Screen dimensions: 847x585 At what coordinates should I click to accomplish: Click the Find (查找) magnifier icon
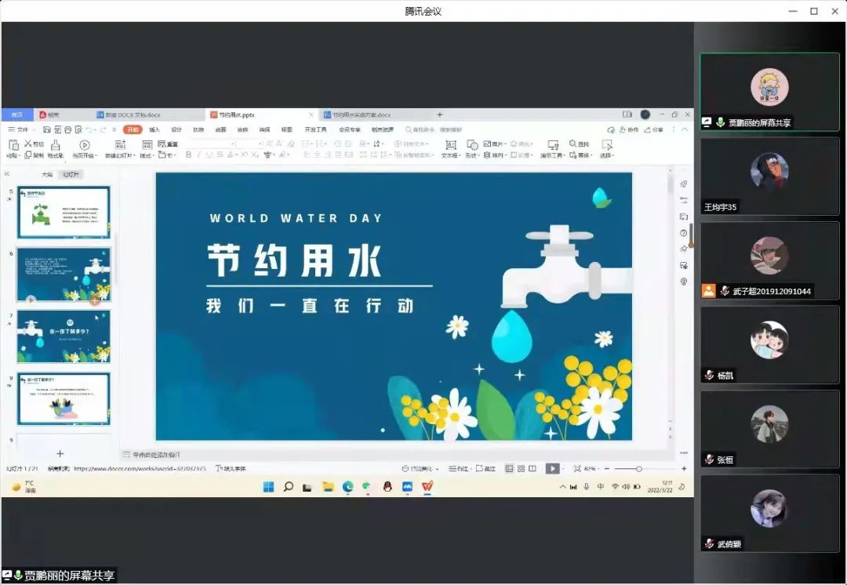(x=573, y=144)
